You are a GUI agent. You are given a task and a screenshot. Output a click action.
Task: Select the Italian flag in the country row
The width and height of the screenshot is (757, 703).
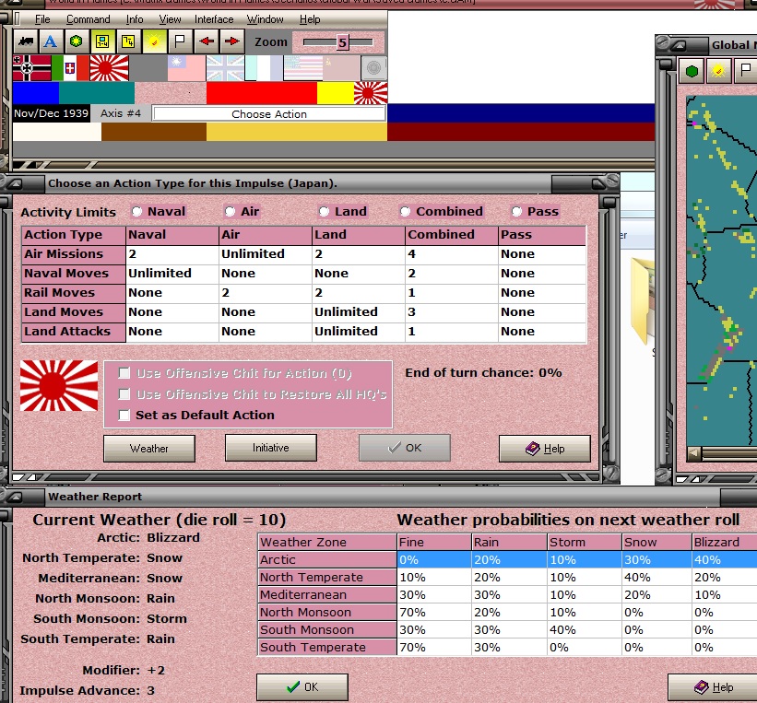click(x=70, y=67)
